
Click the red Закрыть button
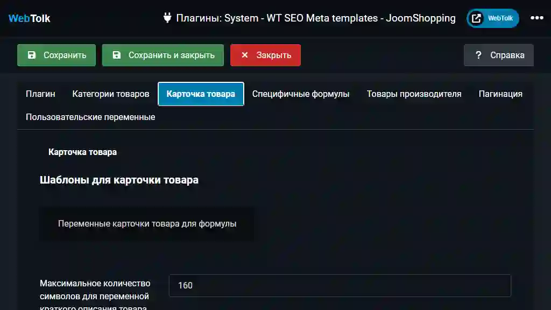(266, 55)
